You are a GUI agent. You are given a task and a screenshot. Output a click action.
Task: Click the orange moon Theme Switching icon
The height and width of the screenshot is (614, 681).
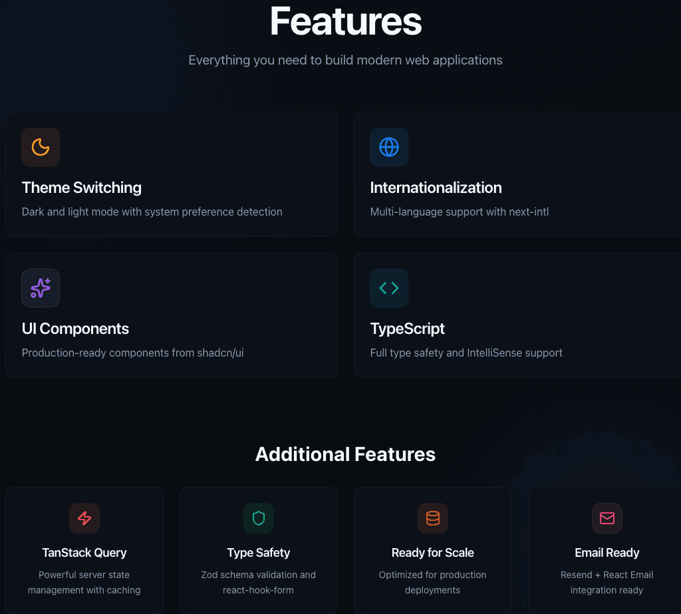[41, 147]
